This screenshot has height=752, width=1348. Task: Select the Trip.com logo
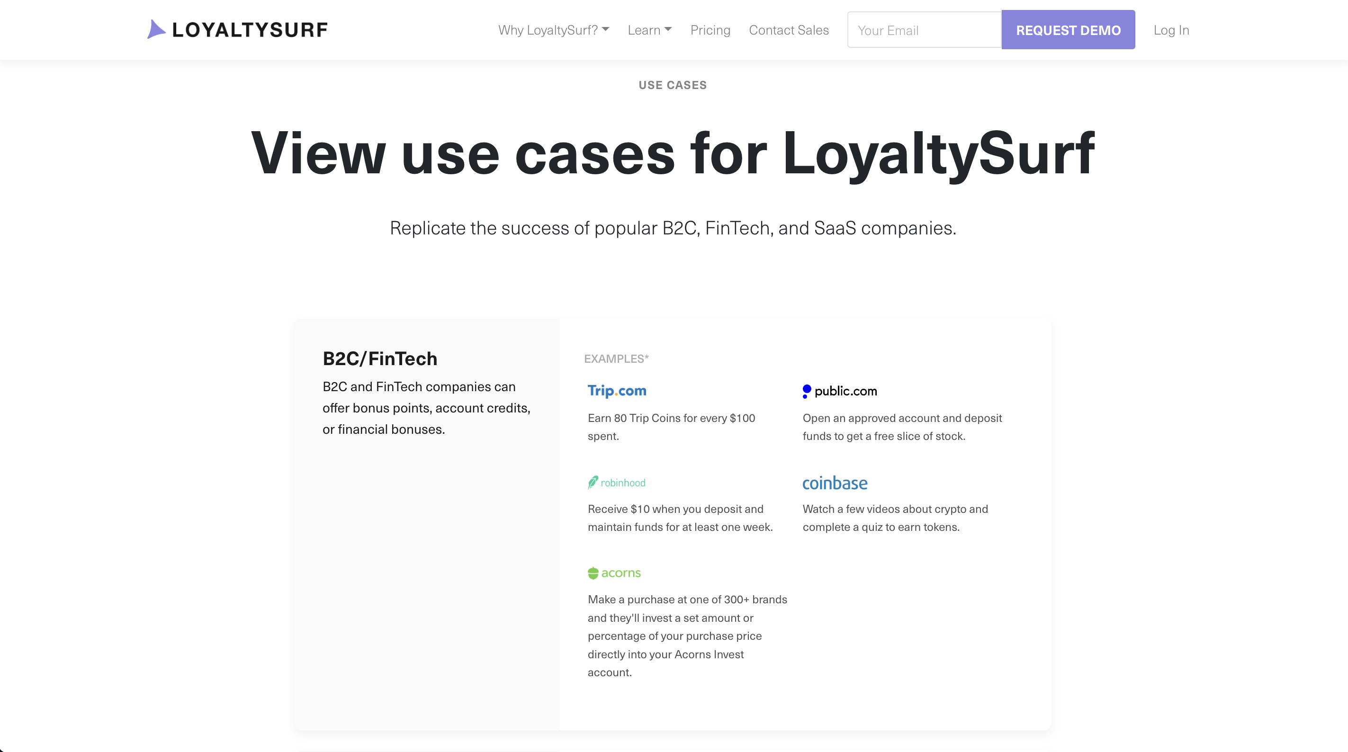point(616,390)
